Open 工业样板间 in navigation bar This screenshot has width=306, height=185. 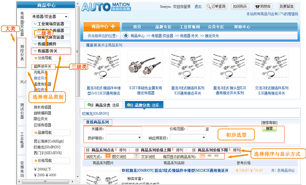pos(189,27)
